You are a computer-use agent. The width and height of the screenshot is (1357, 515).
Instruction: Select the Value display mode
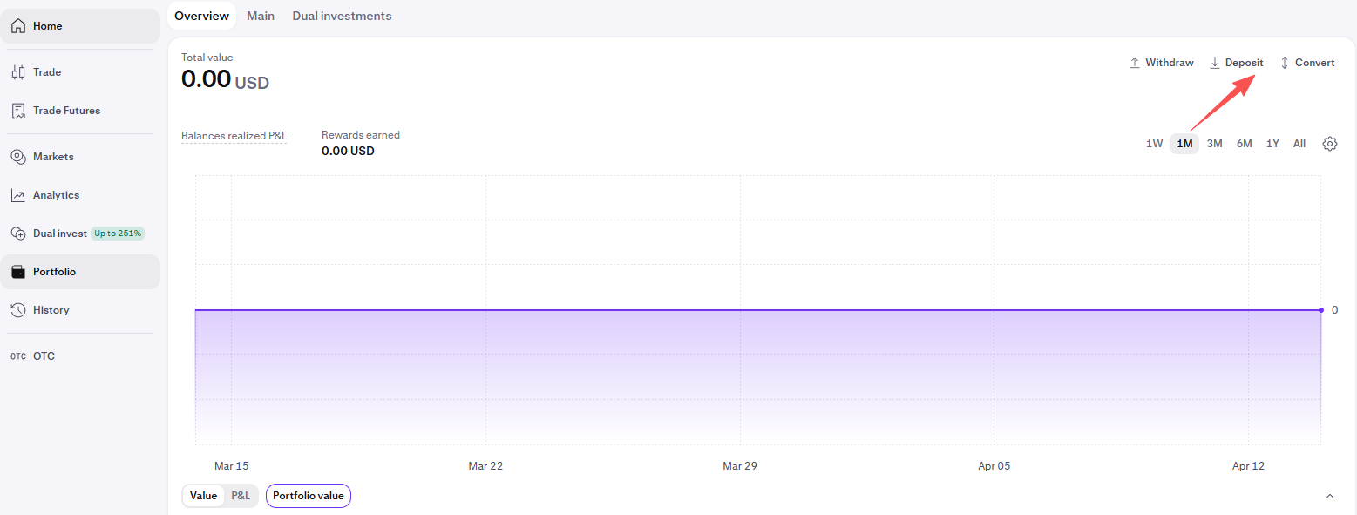tap(203, 495)
